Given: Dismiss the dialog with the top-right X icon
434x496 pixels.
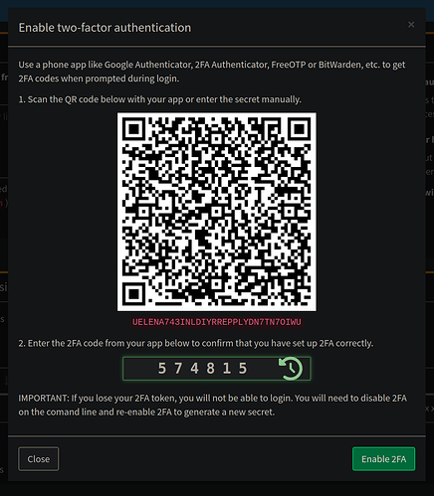Looking at the screenshot, I should [411, 25].
